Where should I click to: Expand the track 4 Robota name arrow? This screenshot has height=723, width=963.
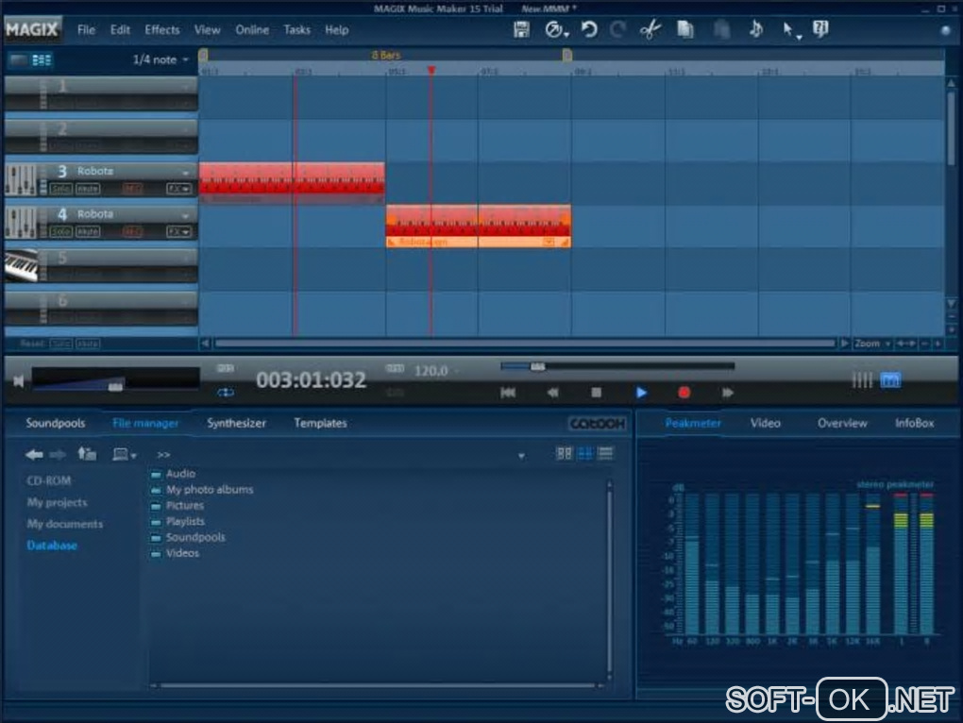pos(185,215)
